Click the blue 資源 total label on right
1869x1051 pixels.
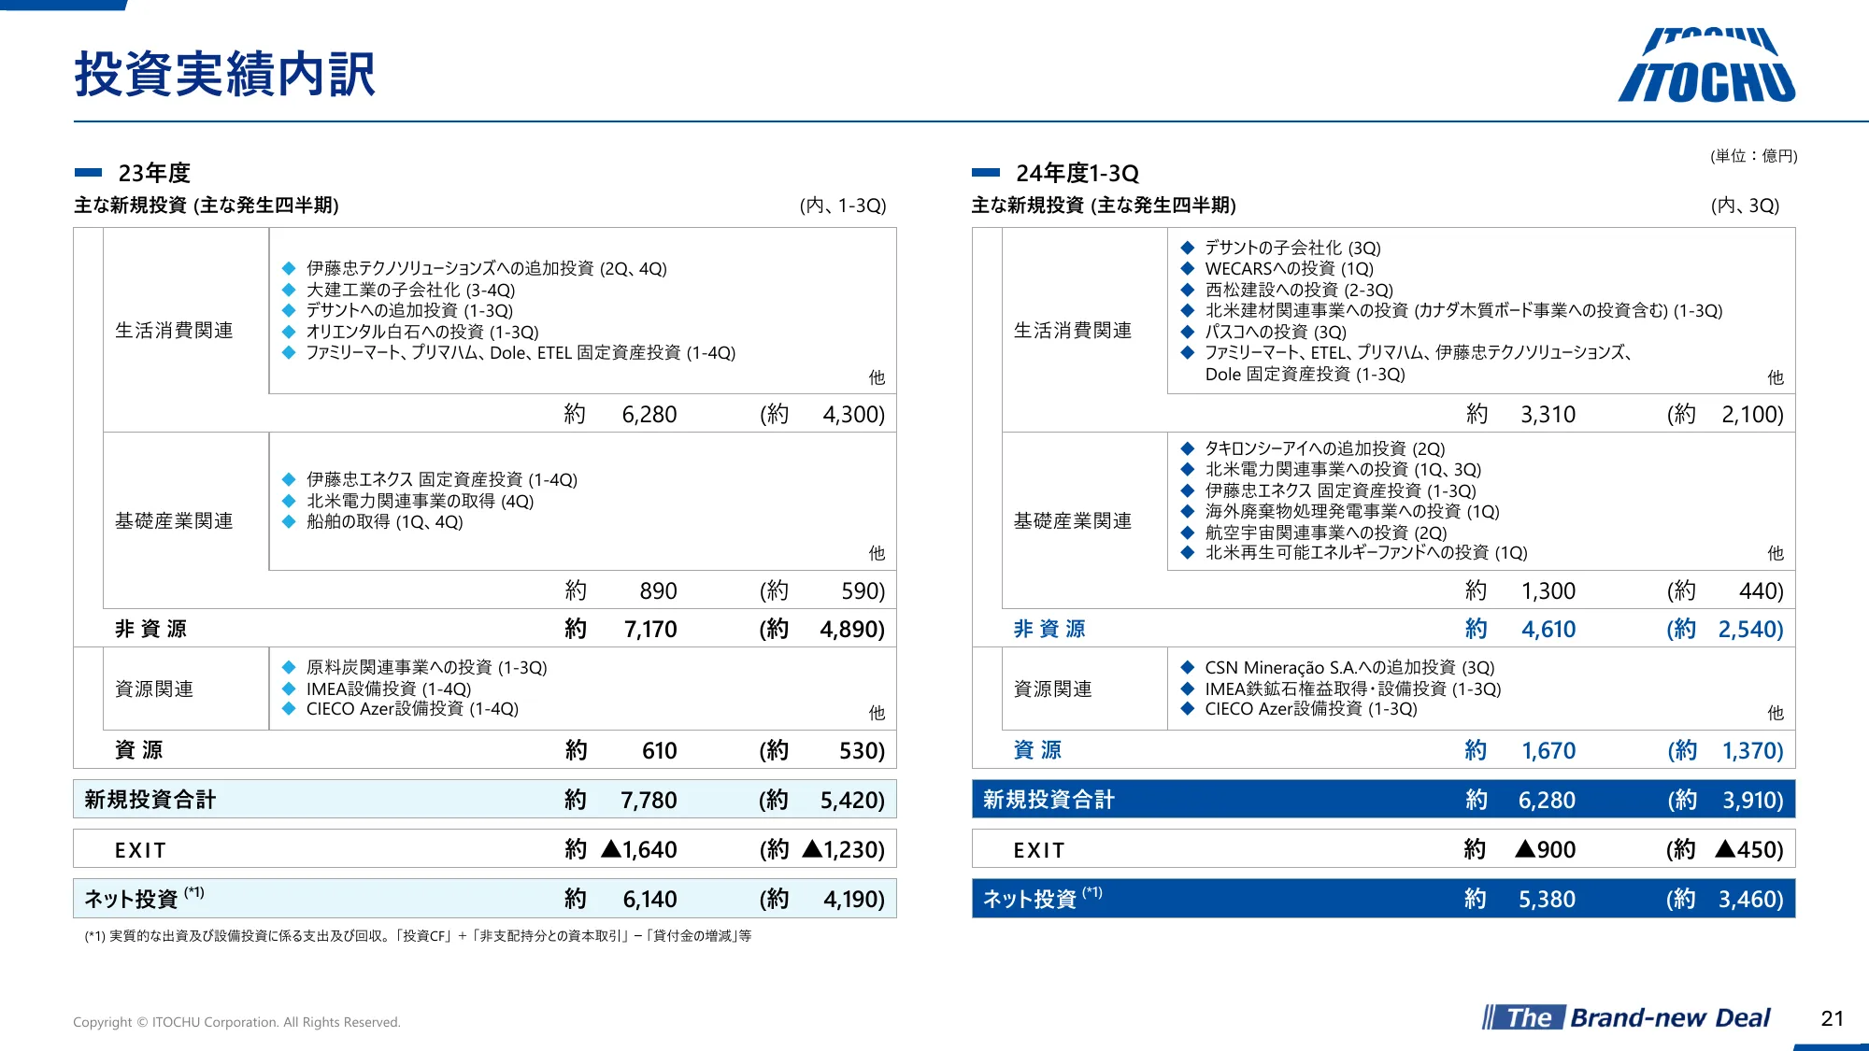1037,750
